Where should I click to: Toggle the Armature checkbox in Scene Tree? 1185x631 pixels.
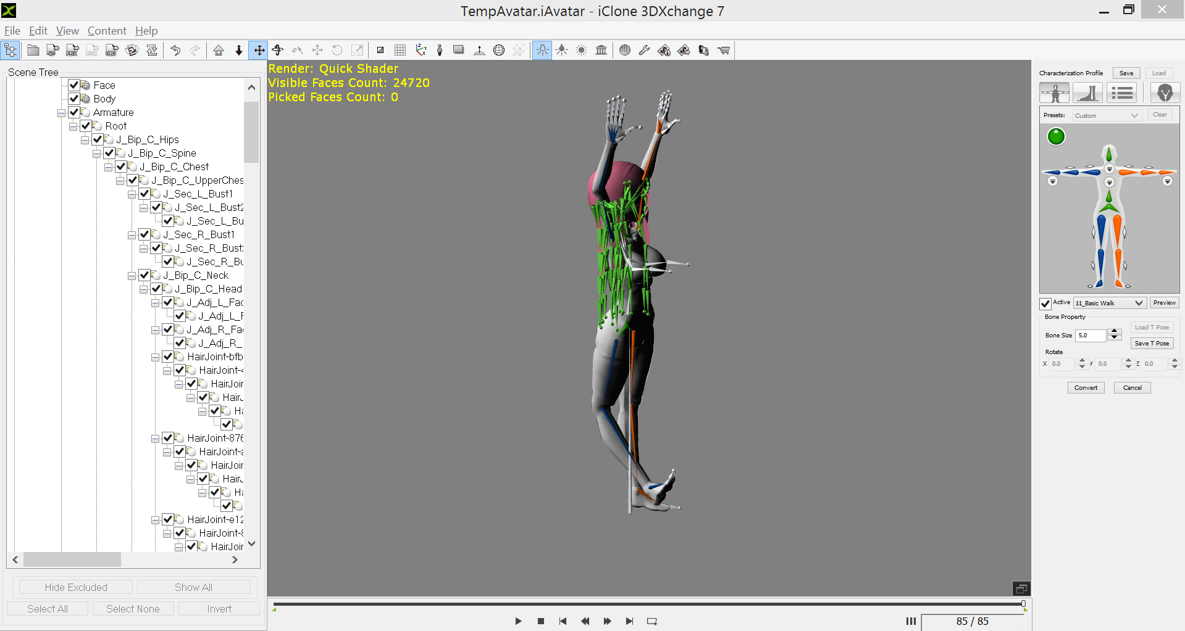74,112
